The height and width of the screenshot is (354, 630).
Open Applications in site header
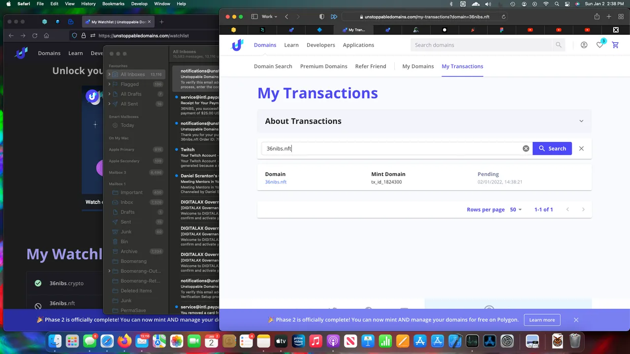pos(358,45)
